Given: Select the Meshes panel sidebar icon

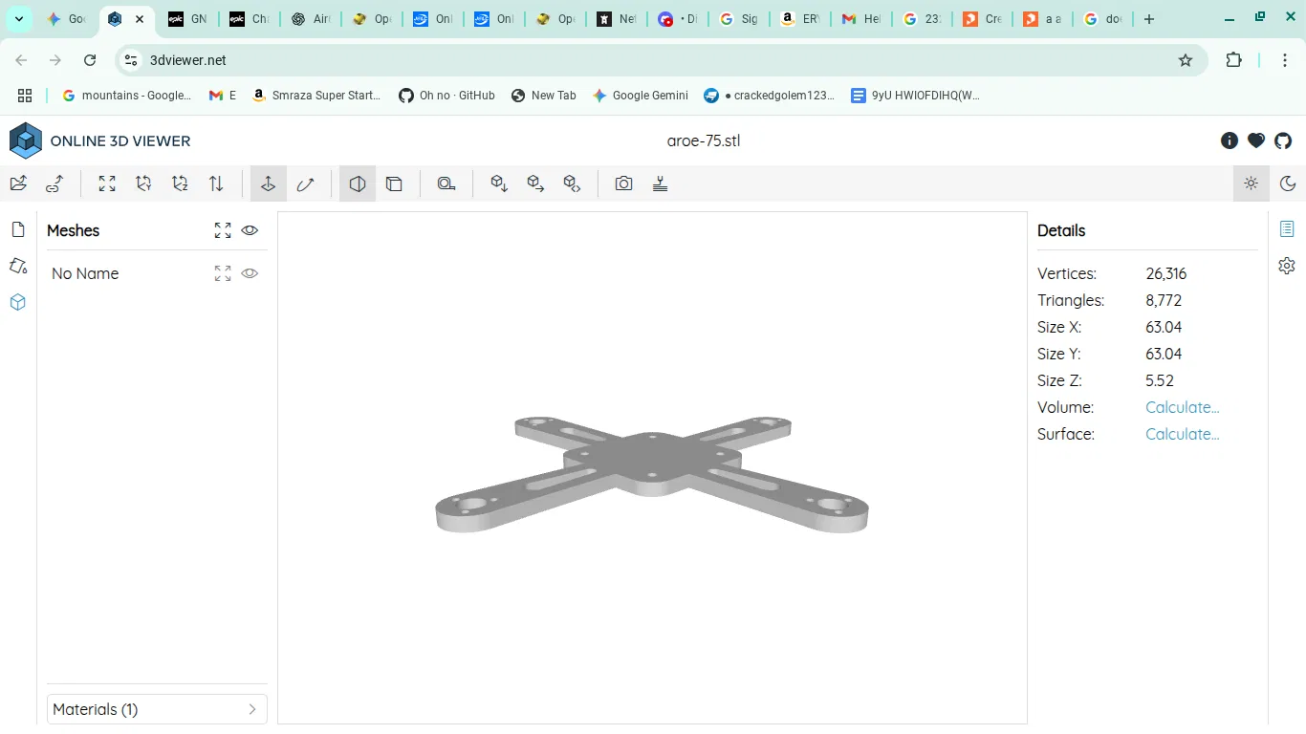Looking at the screenshot, I should [x=18, y=302].
